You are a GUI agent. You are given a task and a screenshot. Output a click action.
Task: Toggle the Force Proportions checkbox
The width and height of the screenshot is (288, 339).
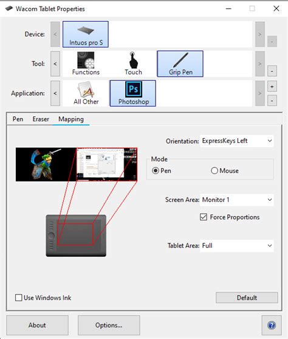[x=204, y=217]
